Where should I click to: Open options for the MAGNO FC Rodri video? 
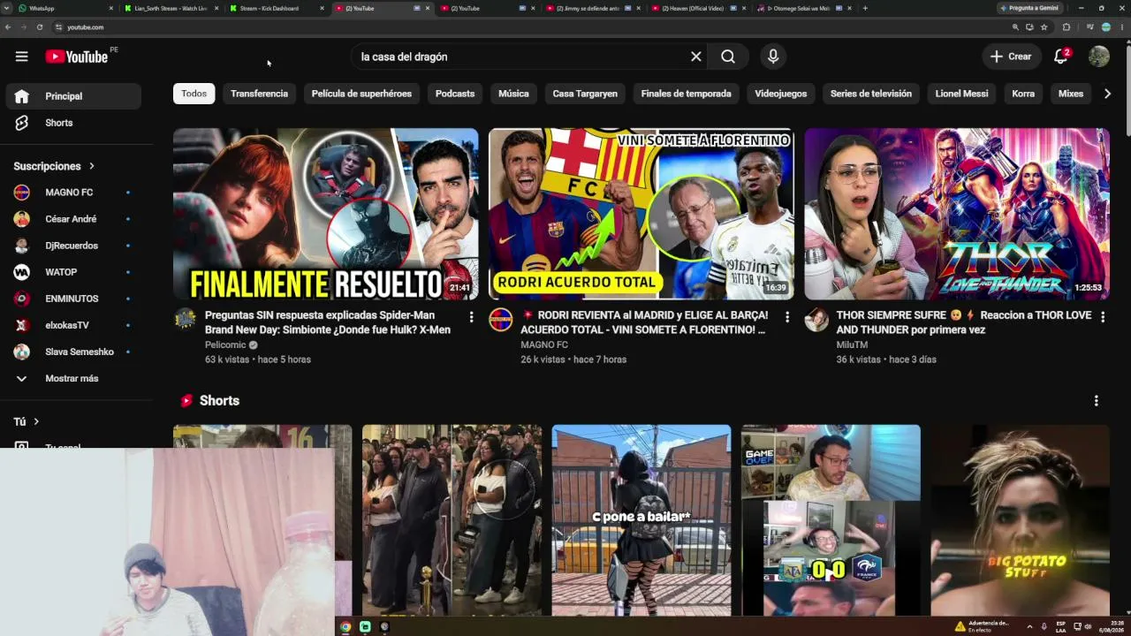(x=787, y=317)
